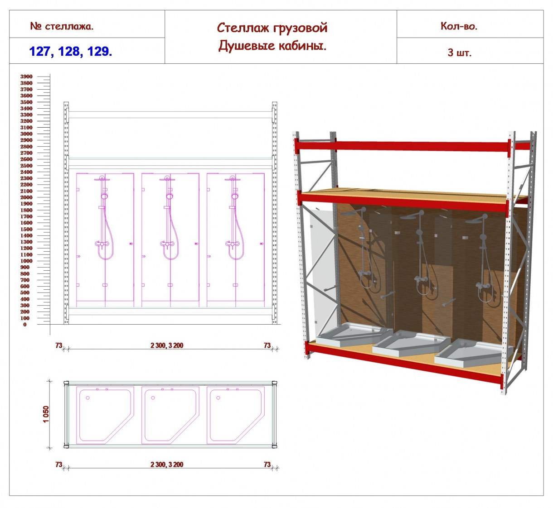Click the 0 mark on height scale
The width and height of the screenshot is (553, 508).
click(25, 324)
